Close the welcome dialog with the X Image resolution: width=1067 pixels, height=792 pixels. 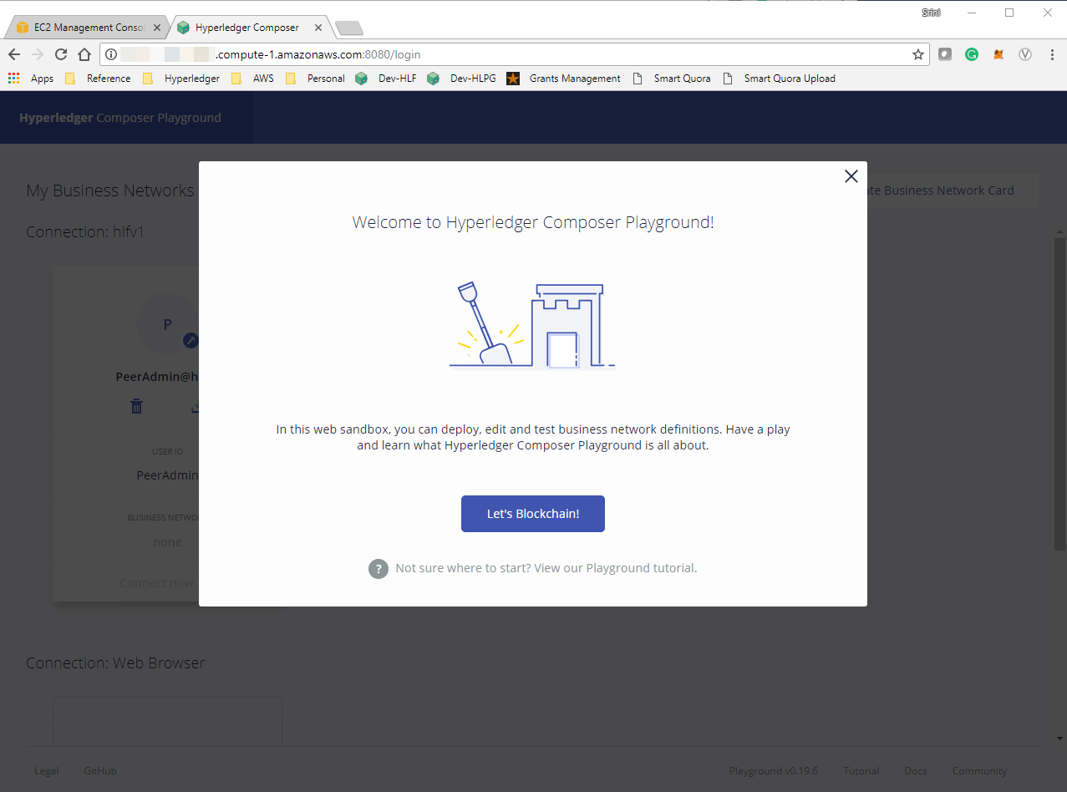tap(851, 176)
